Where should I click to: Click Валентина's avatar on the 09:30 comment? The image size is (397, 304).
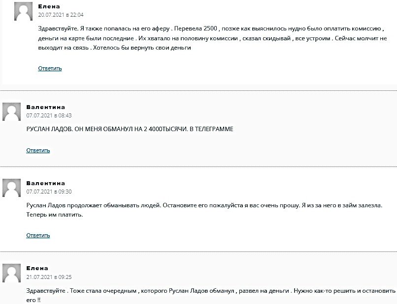(12, 188)
